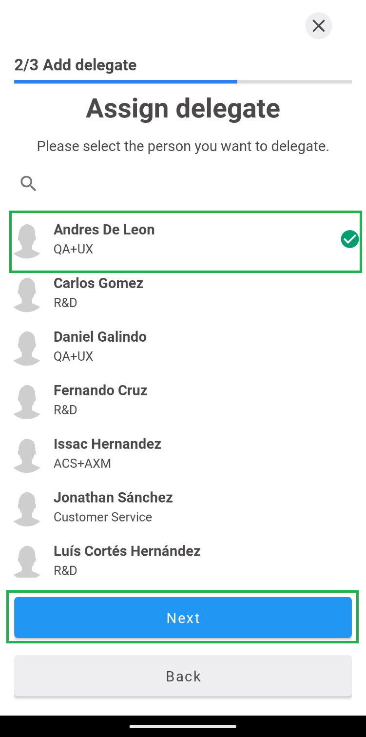Click Andres De Leon's avatar icon
The width and height of the screenshot is (366, 737).
coord(27,241)
